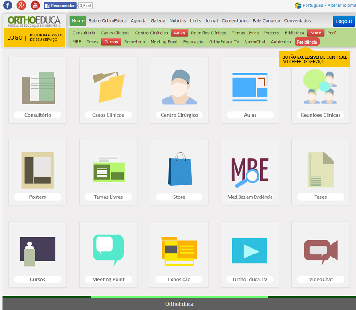356x310 pixels.
Task: Click the OrthoEduca footer text
Action: pyautogui.click(x=179, y=304)
